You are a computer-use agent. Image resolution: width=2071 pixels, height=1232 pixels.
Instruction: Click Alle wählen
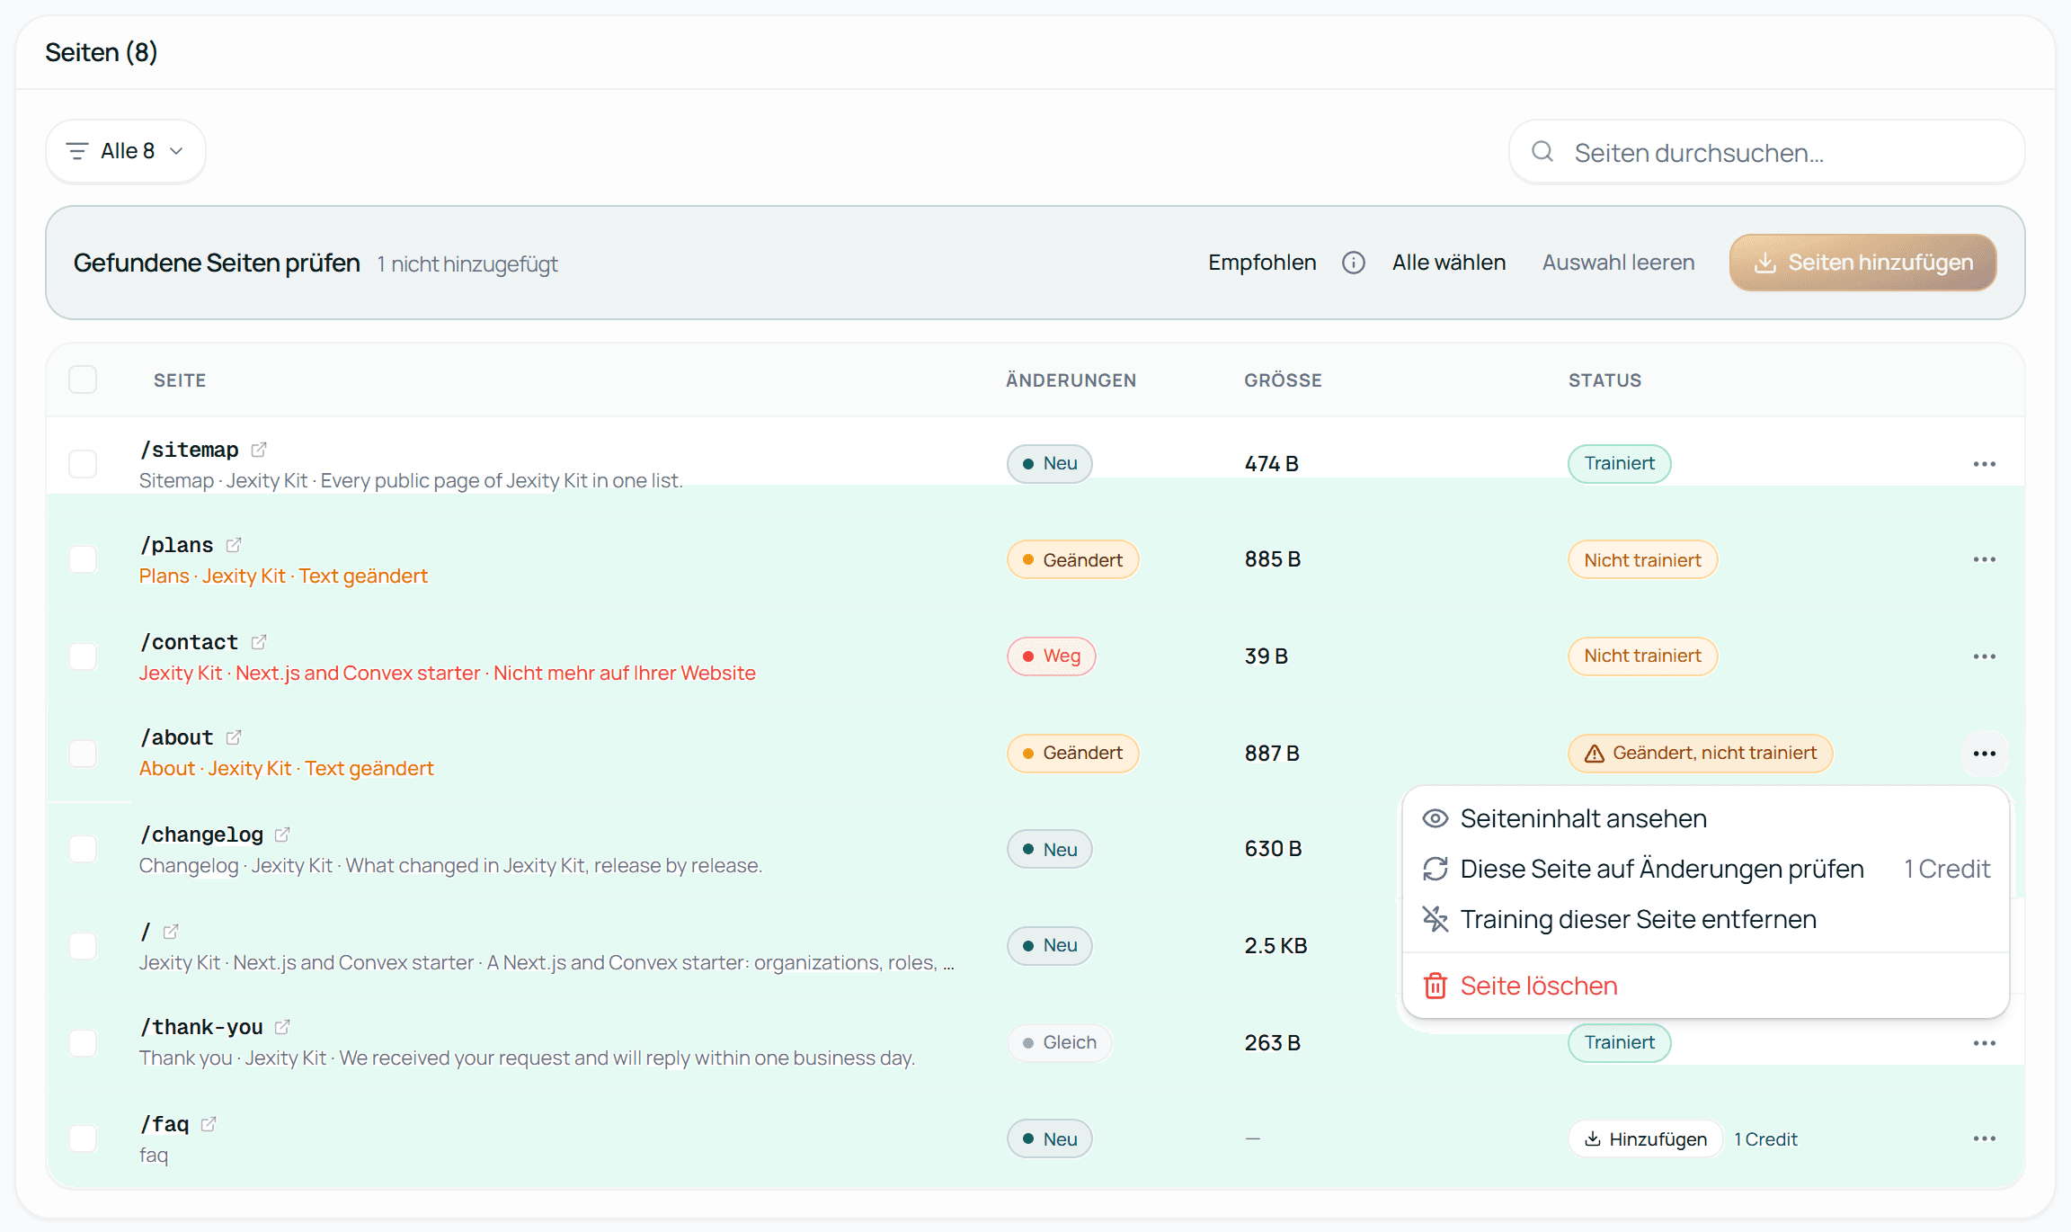pos(1449,263)
